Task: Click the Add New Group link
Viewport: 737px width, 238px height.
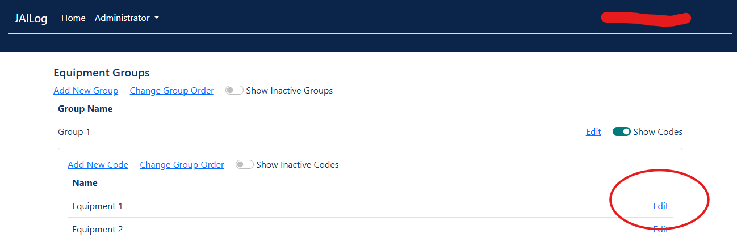Action: point(86,91)
